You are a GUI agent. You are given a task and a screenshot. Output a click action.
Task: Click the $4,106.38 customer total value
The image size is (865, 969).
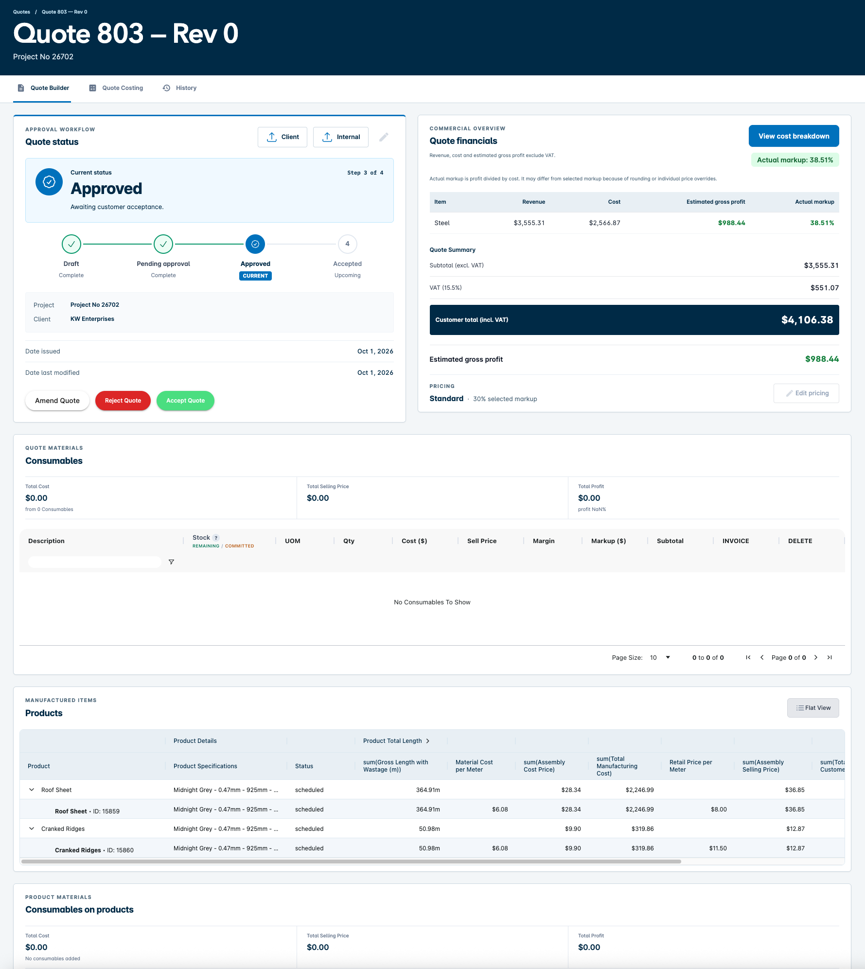coord(807,320)
